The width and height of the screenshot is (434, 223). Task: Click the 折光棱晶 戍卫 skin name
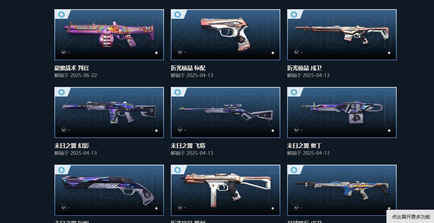coord(304,68)
